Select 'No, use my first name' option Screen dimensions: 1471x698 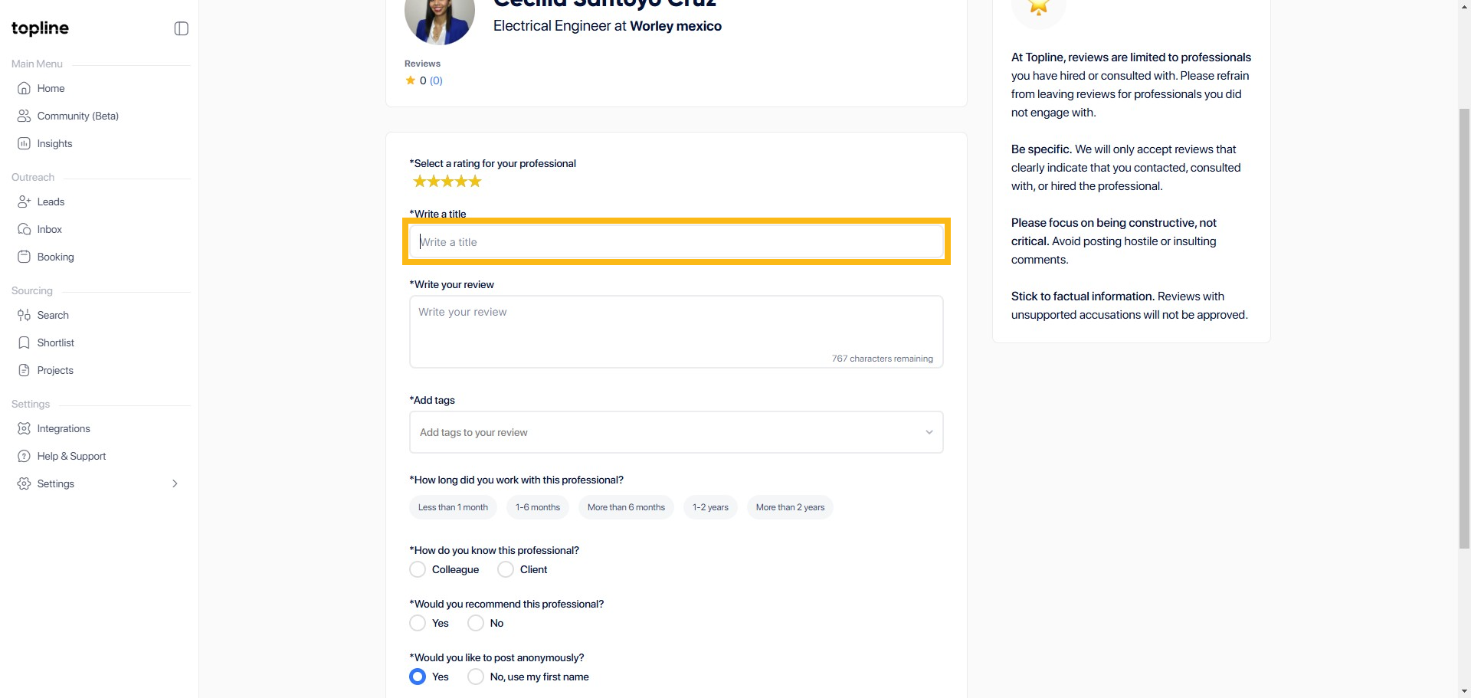tap(476, 677)
